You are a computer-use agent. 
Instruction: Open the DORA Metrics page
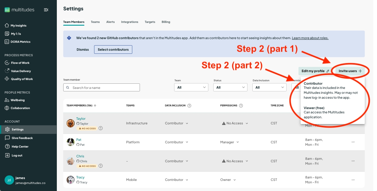(x=20, y=42)
